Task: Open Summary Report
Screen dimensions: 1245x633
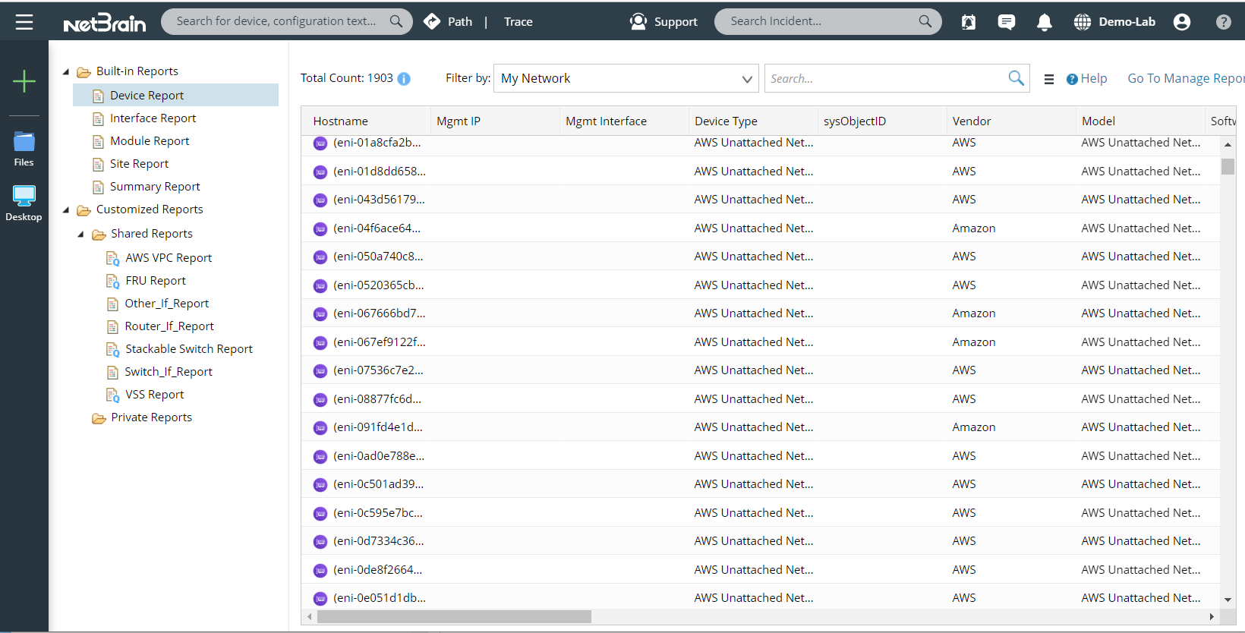Action: 155,187
